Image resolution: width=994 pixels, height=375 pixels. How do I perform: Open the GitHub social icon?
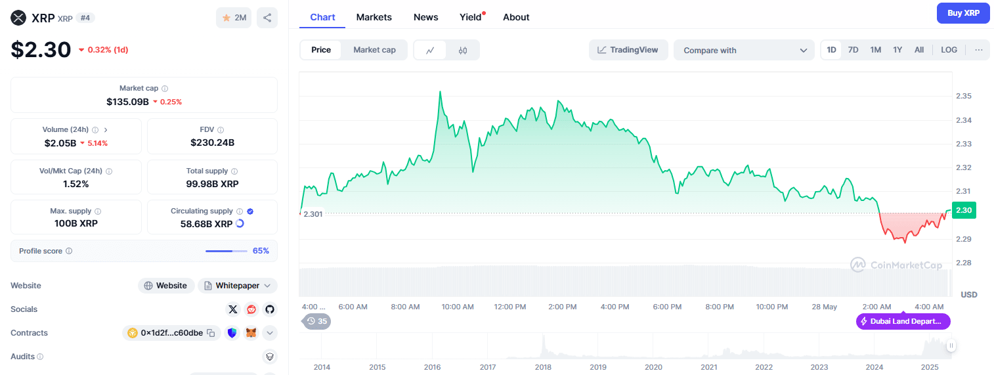point(269,309)
